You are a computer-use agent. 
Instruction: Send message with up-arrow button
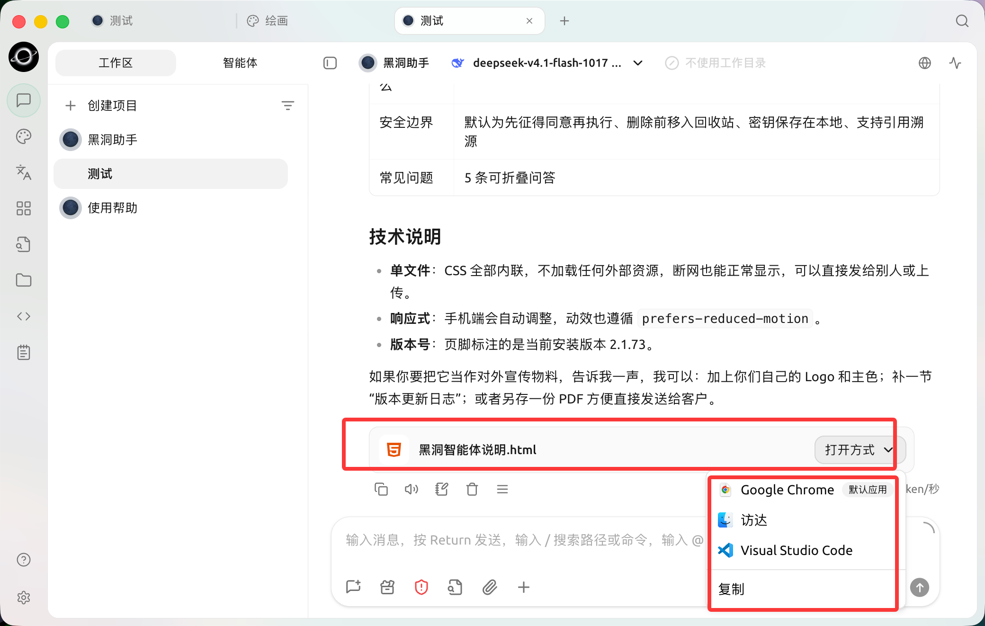tap(920, 588)
